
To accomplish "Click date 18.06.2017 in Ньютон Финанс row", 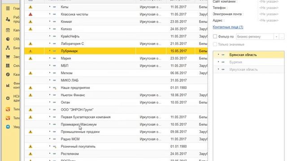I will click(178, 95).
